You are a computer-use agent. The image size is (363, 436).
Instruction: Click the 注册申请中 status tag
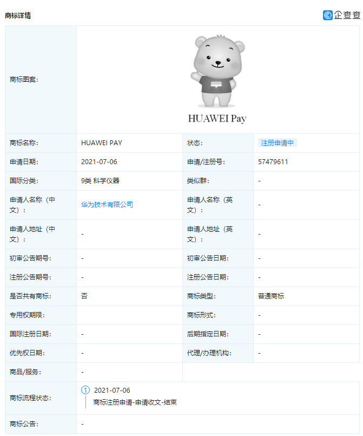[x=277, y=142]
